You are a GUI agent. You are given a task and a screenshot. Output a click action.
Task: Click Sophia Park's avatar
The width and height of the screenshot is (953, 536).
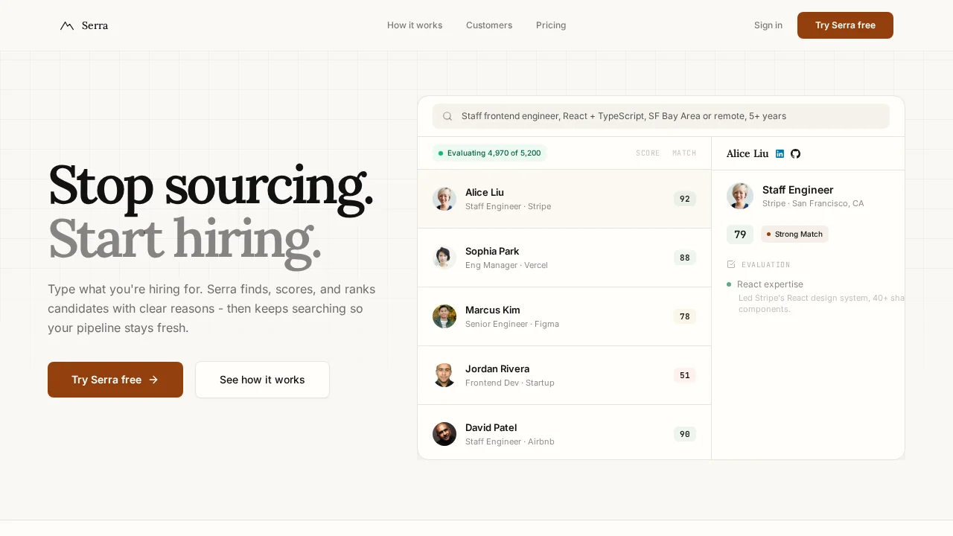tap(444, 258)
